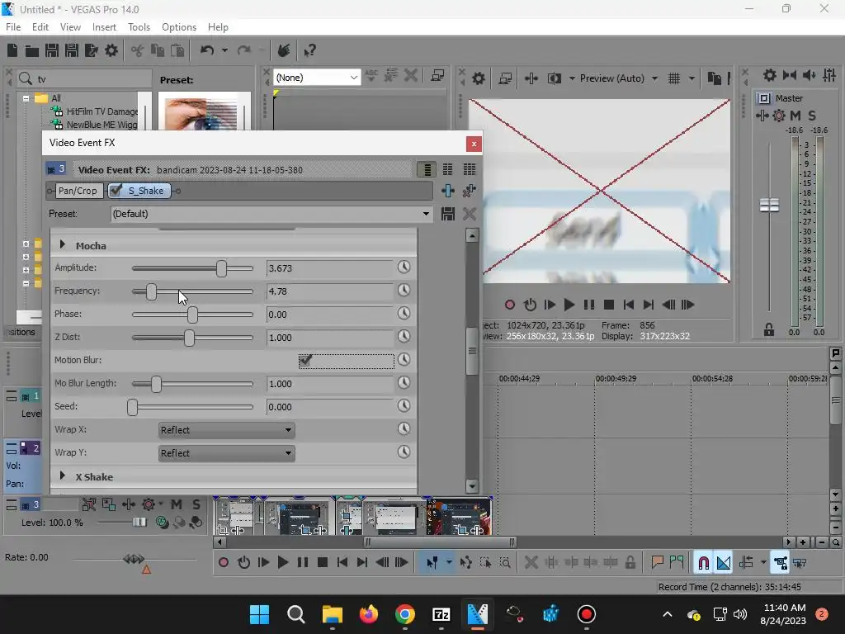Viewport: 845px width, 634px height.
Task: Click the New project icon in toolbar
Action: coord(12,50)
